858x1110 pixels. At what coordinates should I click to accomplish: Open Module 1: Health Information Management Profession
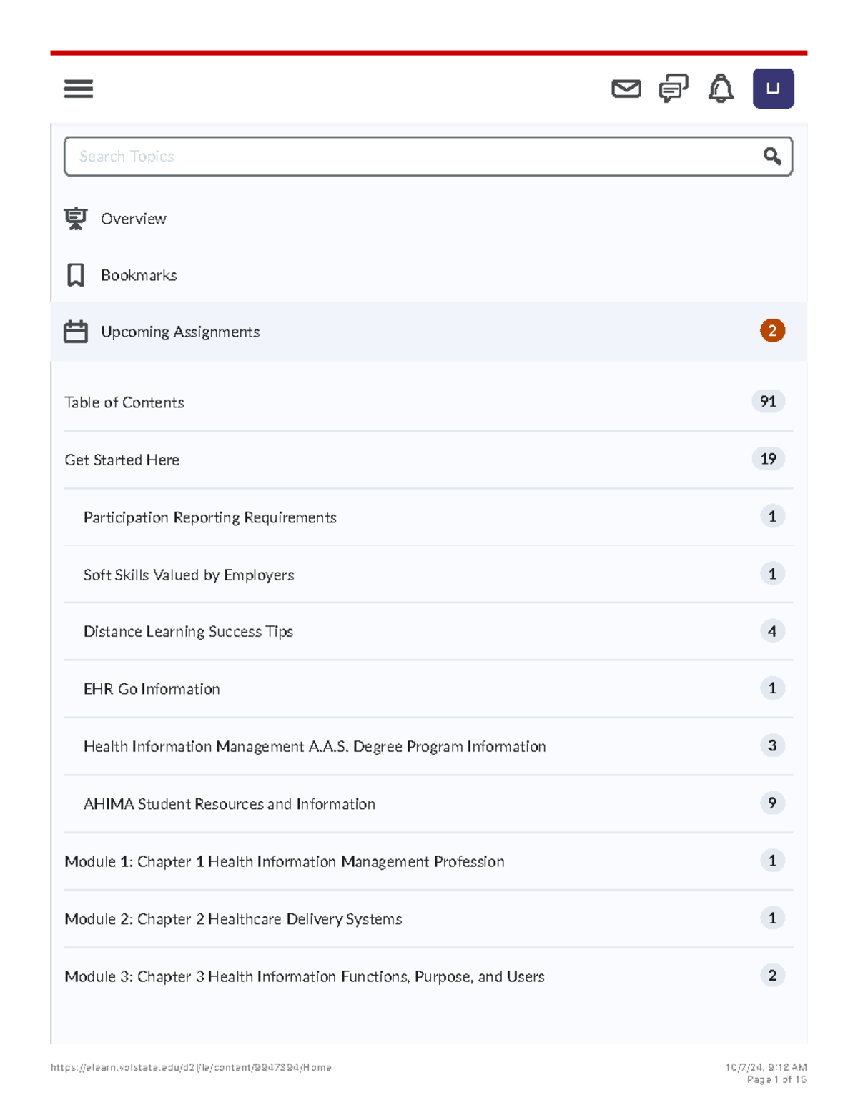coord(285,862)
